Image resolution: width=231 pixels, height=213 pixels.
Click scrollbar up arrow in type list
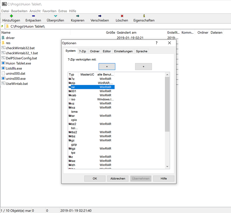pyautogui.click(x=167, y=75)
